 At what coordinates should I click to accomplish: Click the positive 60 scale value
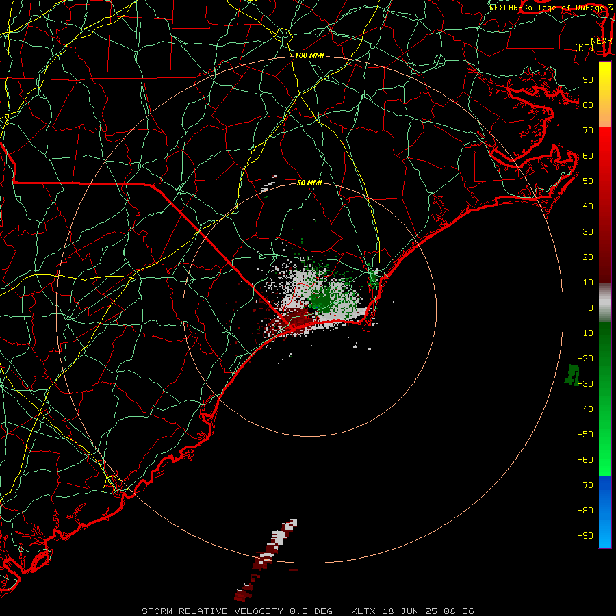[x=588, y=155]
